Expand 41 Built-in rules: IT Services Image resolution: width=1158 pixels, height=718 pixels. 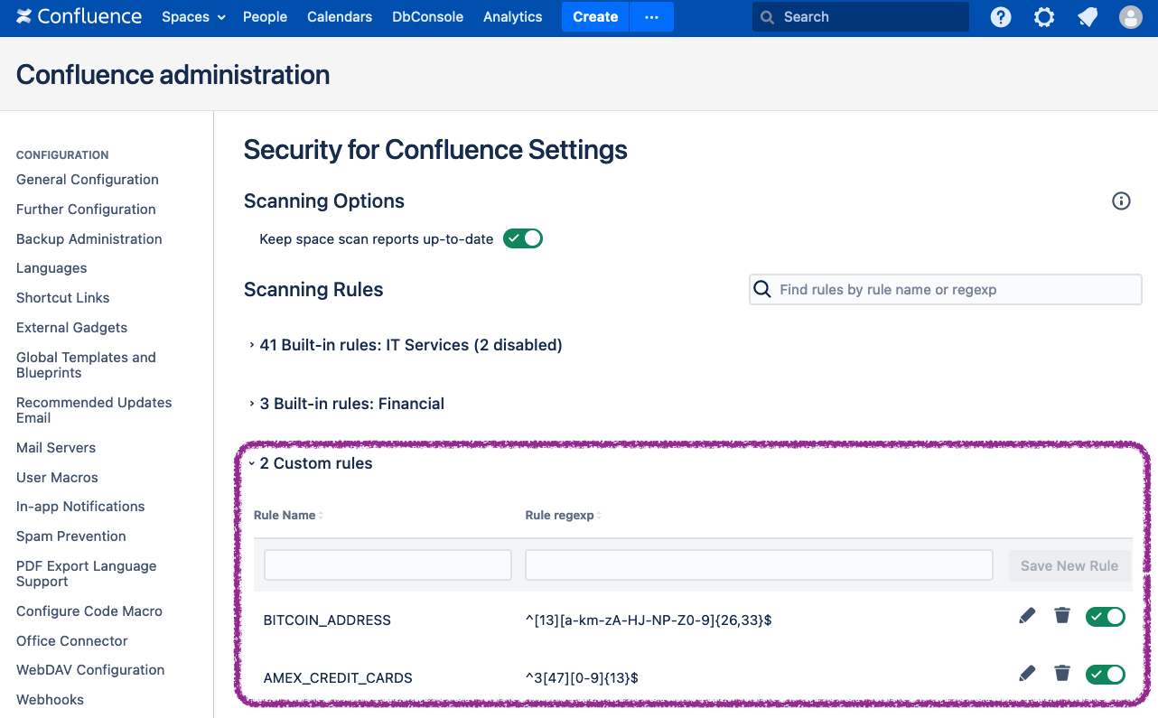[x=410, y=345]
